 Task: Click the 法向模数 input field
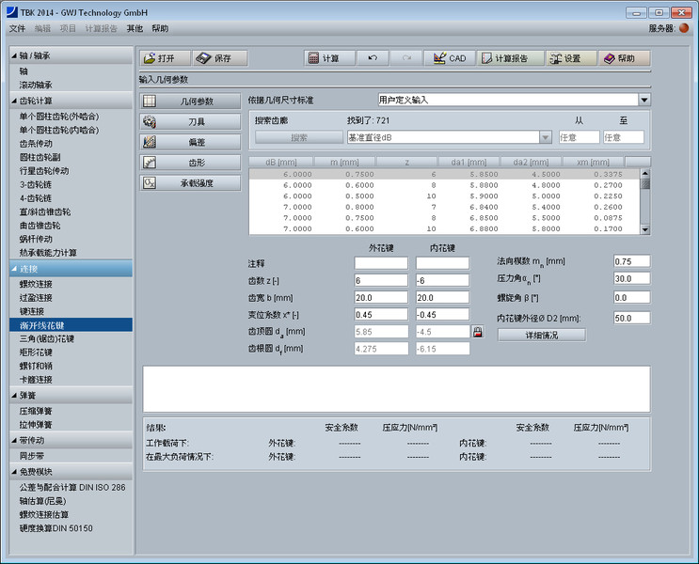pos(631,260)
